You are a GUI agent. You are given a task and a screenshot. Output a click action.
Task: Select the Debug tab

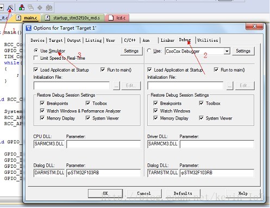pos(185,40)
